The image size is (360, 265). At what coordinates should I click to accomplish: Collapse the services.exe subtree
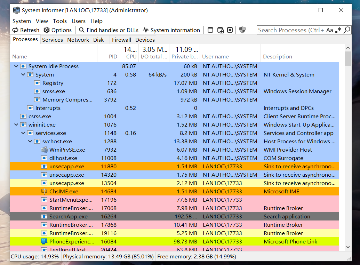[x=23, y=133]
